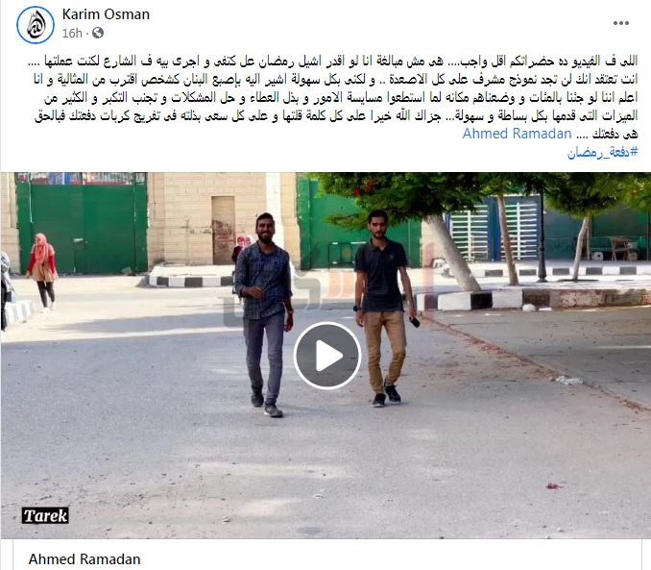Click the leaning tree trunk in video
Screen dimensions: 651x570
(452, 253)
